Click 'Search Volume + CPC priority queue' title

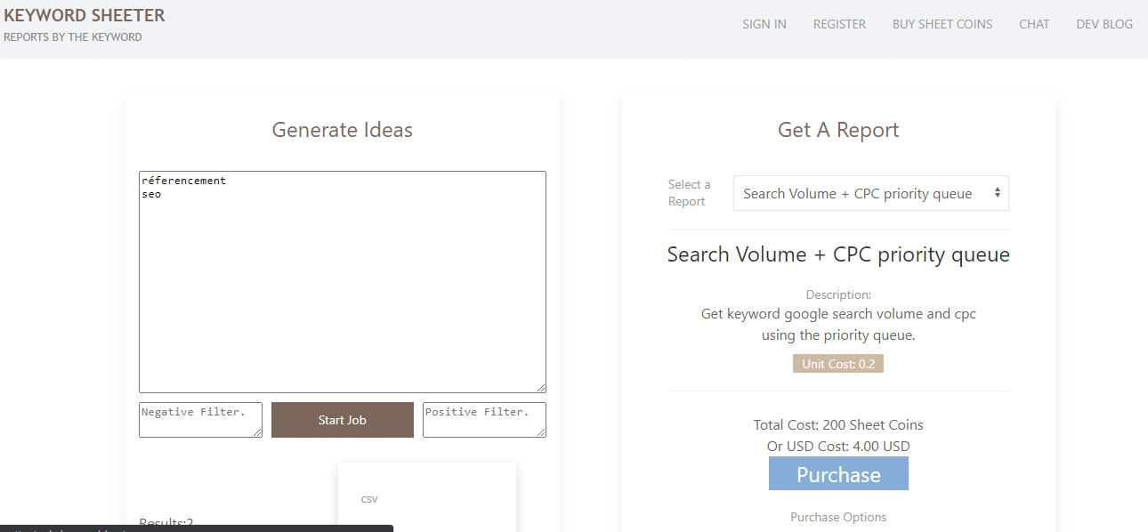[838, 254]
